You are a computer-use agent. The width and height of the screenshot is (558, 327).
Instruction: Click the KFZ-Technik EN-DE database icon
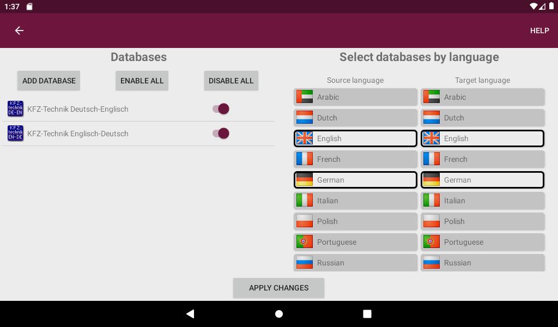(15, 133)
